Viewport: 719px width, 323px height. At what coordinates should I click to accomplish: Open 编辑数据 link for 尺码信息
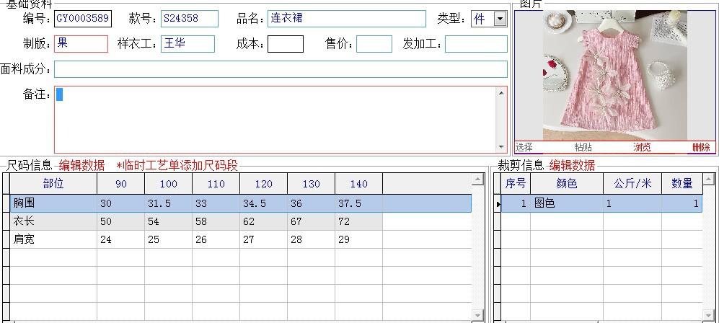tap(81, 165)
